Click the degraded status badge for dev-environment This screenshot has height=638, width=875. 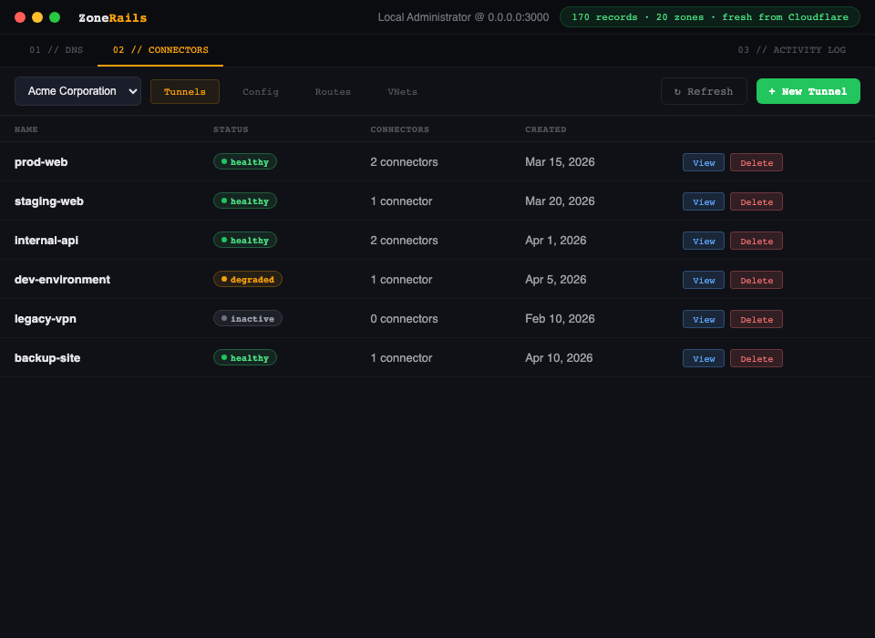coord(248,279)
